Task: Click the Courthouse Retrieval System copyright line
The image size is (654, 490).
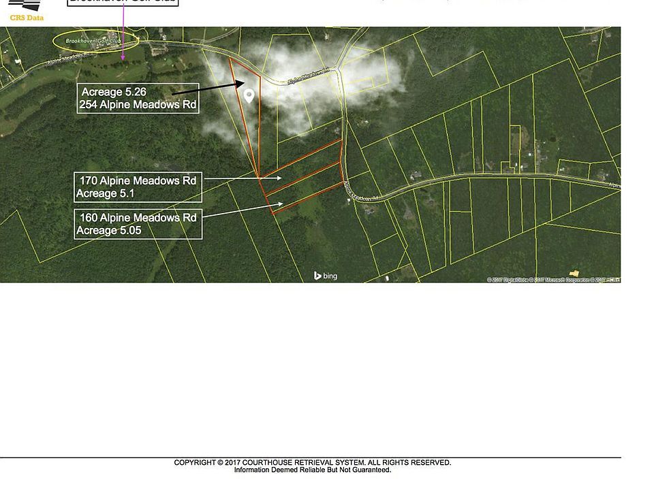Action: point(312,463)
